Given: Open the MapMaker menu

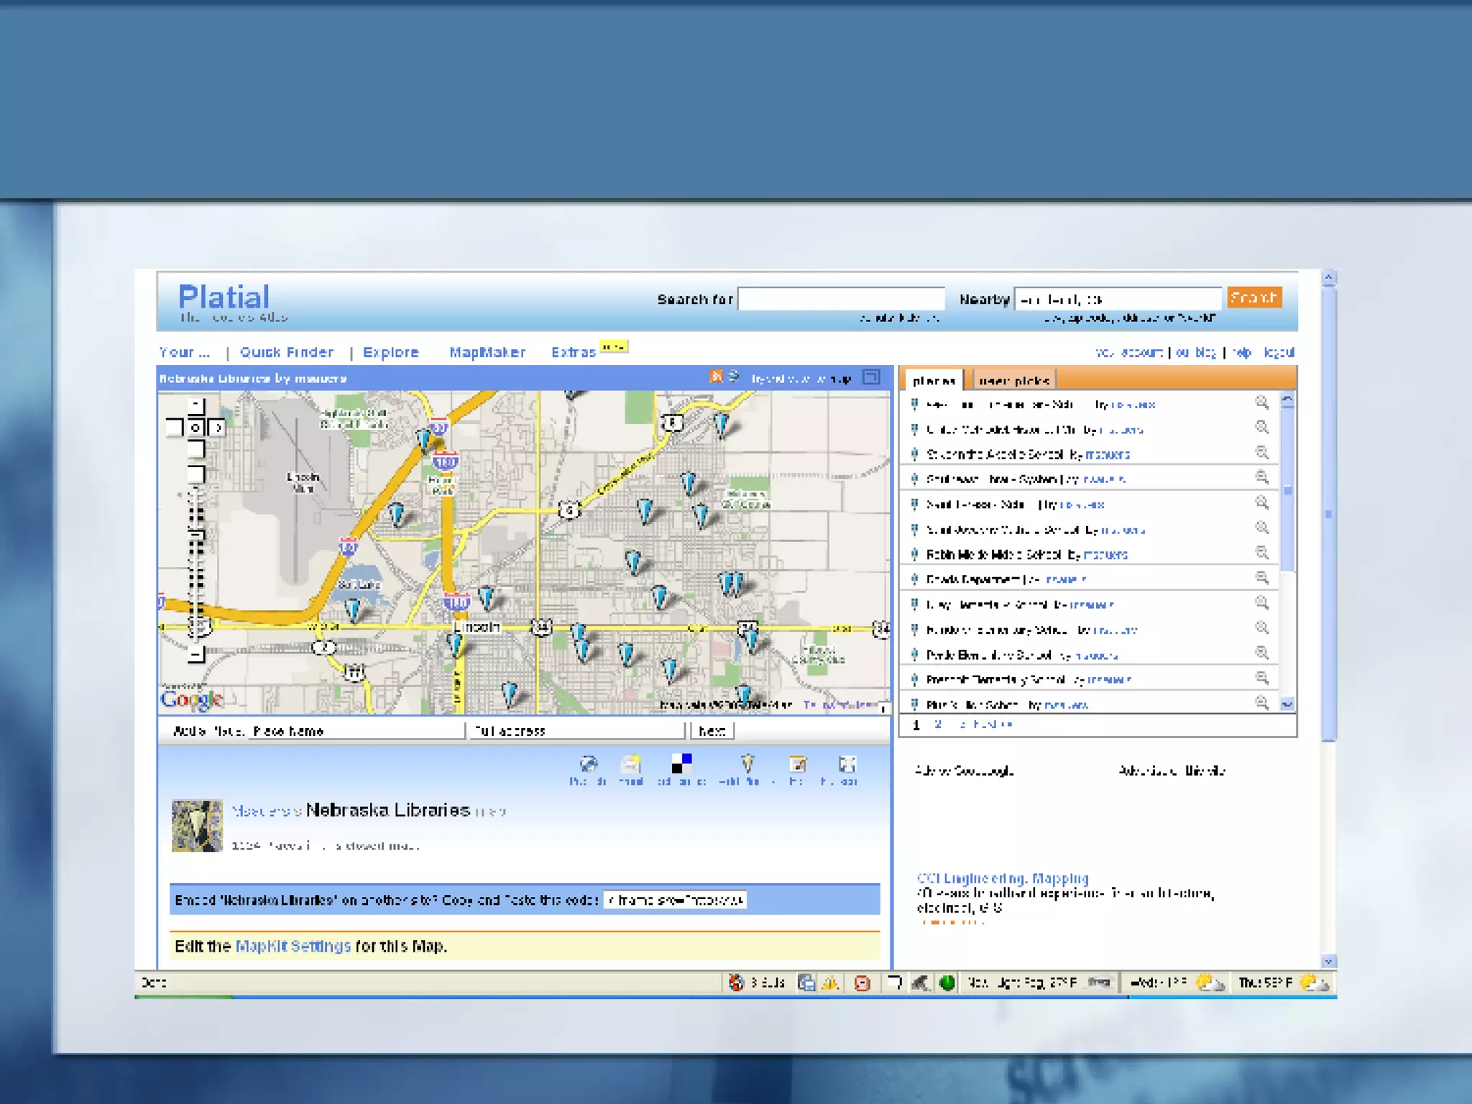Looking at the screenshot, I should tap(487, 352).
